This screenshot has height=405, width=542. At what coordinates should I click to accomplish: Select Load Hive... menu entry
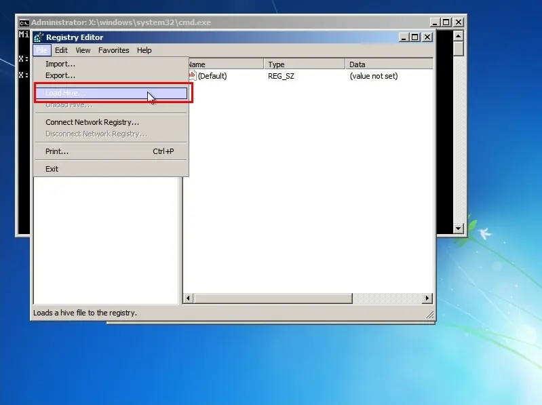111,93
